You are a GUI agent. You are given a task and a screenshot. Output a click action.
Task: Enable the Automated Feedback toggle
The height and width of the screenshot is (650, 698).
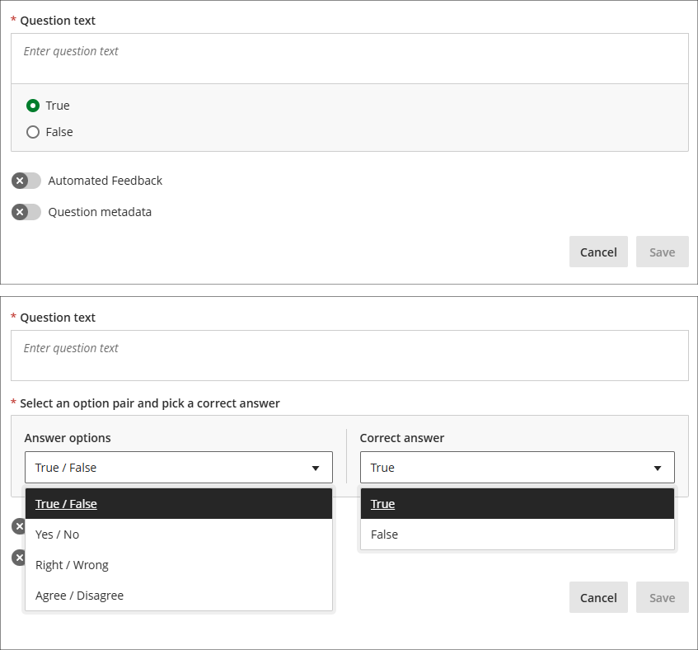pyautogui.click(x=26, y=181)
